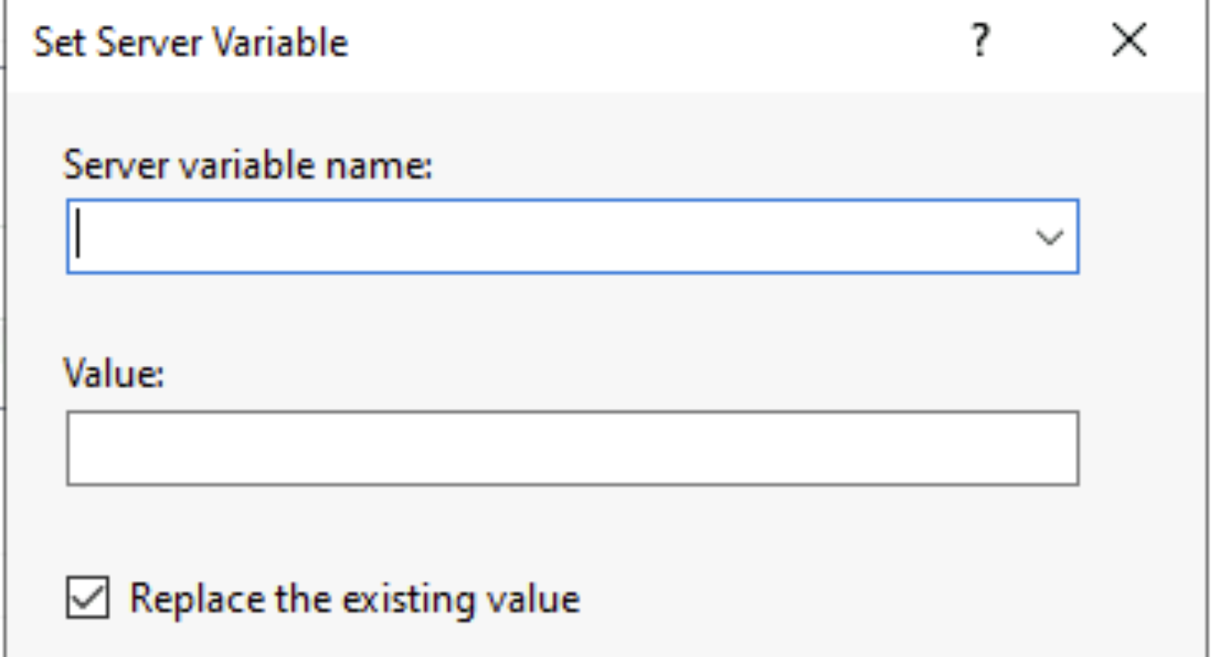The width and height of the screenshot is (1212, 657).
Task: Open the server variable combo box chevron
Action: click(1049, 237)
